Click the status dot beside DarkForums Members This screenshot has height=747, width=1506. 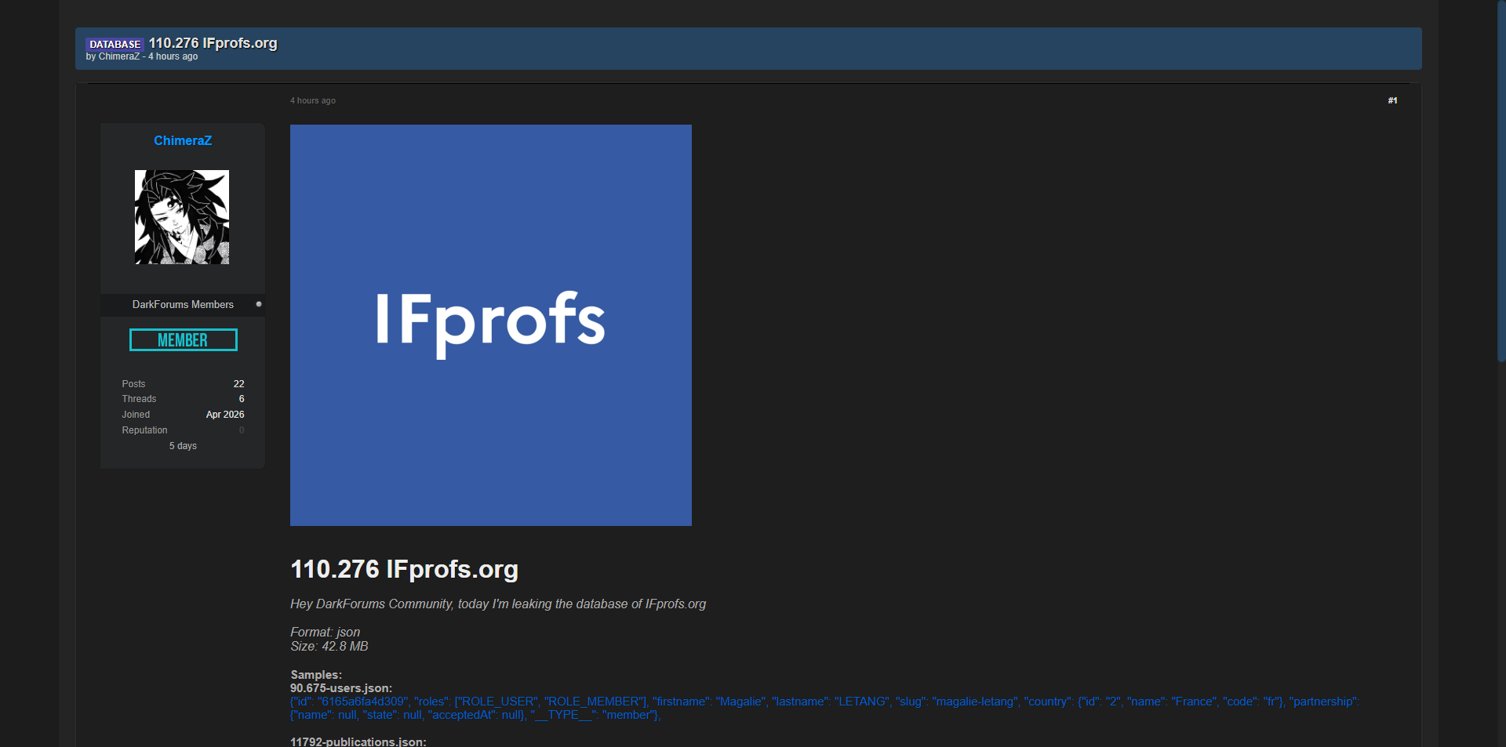(259, 304)
